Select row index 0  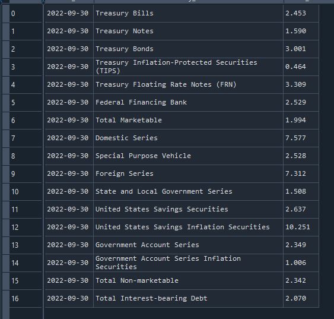pyautogui.click(x=26, y=14)
